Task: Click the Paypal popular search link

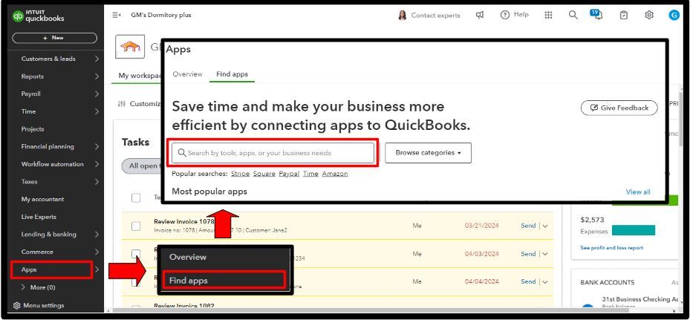Action: tap(289, 174)
